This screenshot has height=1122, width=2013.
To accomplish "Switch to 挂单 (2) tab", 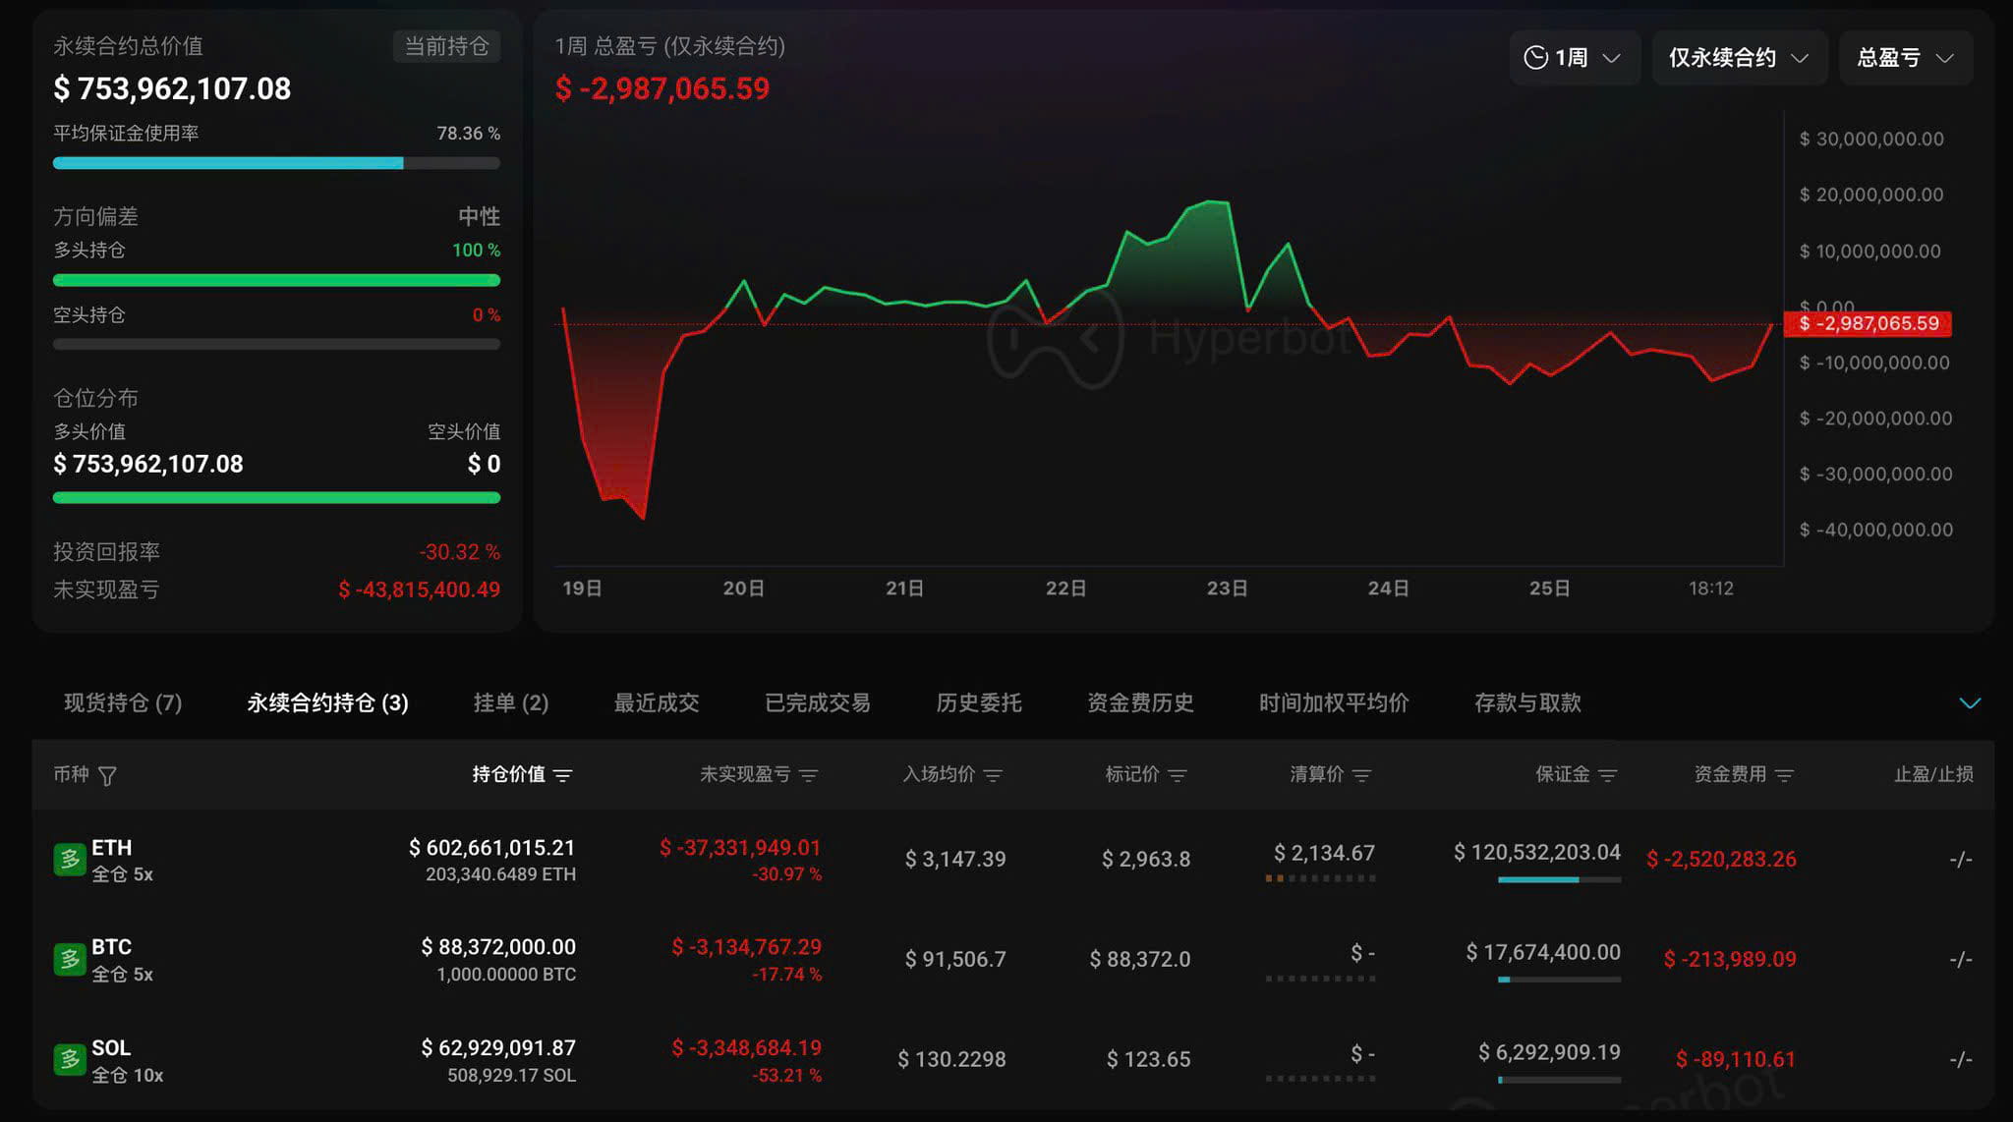I will 510,702.
